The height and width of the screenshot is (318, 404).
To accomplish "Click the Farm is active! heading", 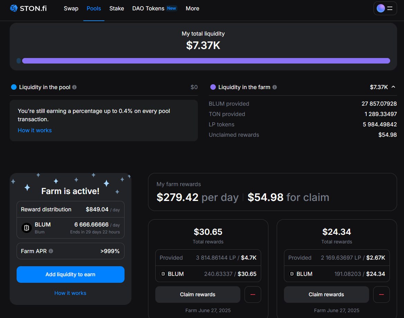I will [70, 191].
